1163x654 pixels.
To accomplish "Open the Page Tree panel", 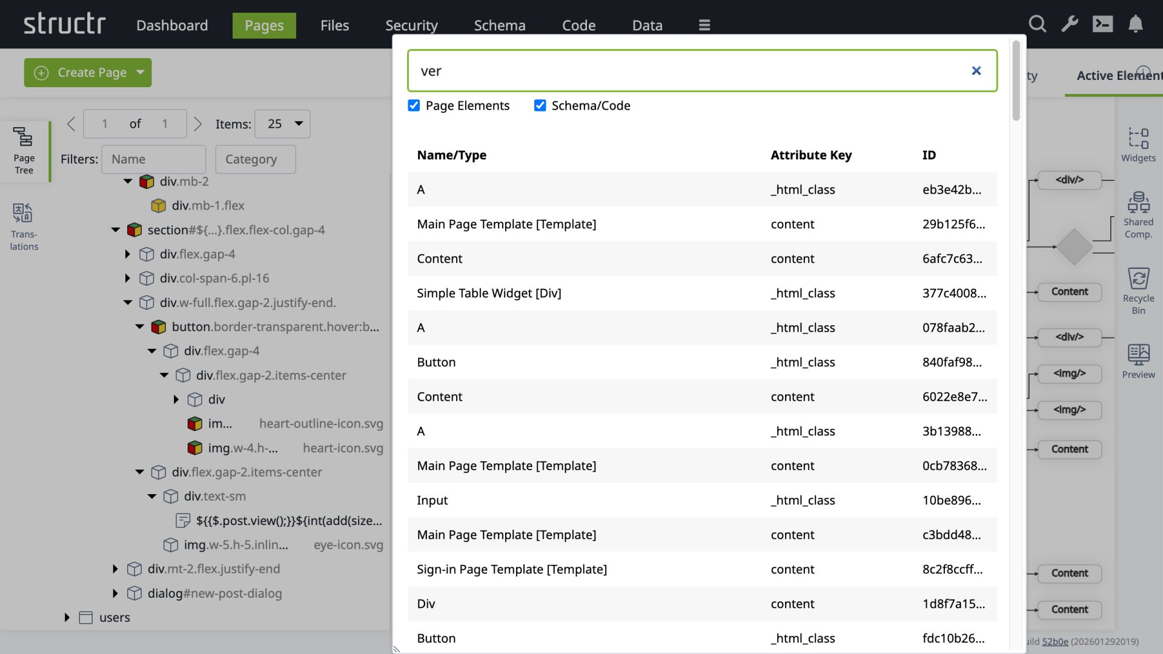I will click(x=23, y=151).
